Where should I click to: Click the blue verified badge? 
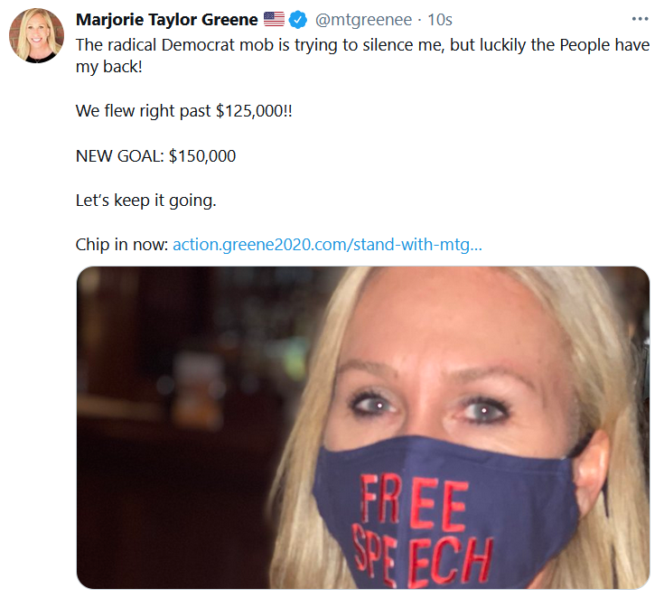click(x=298, y=20)
